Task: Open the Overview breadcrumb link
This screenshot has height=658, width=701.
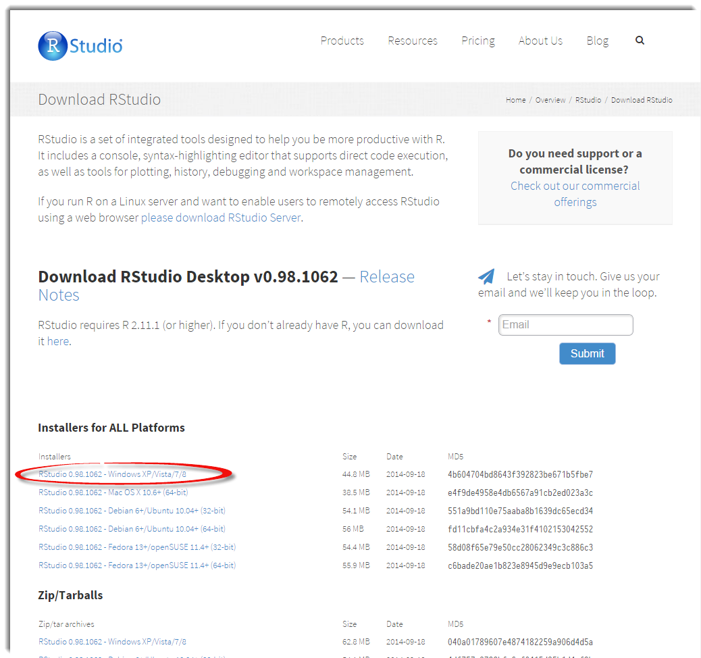Action: tap(550, 100)
